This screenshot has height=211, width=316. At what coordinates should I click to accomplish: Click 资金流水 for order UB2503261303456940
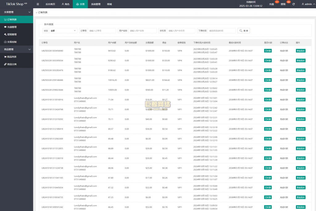[x=300, y=51]
